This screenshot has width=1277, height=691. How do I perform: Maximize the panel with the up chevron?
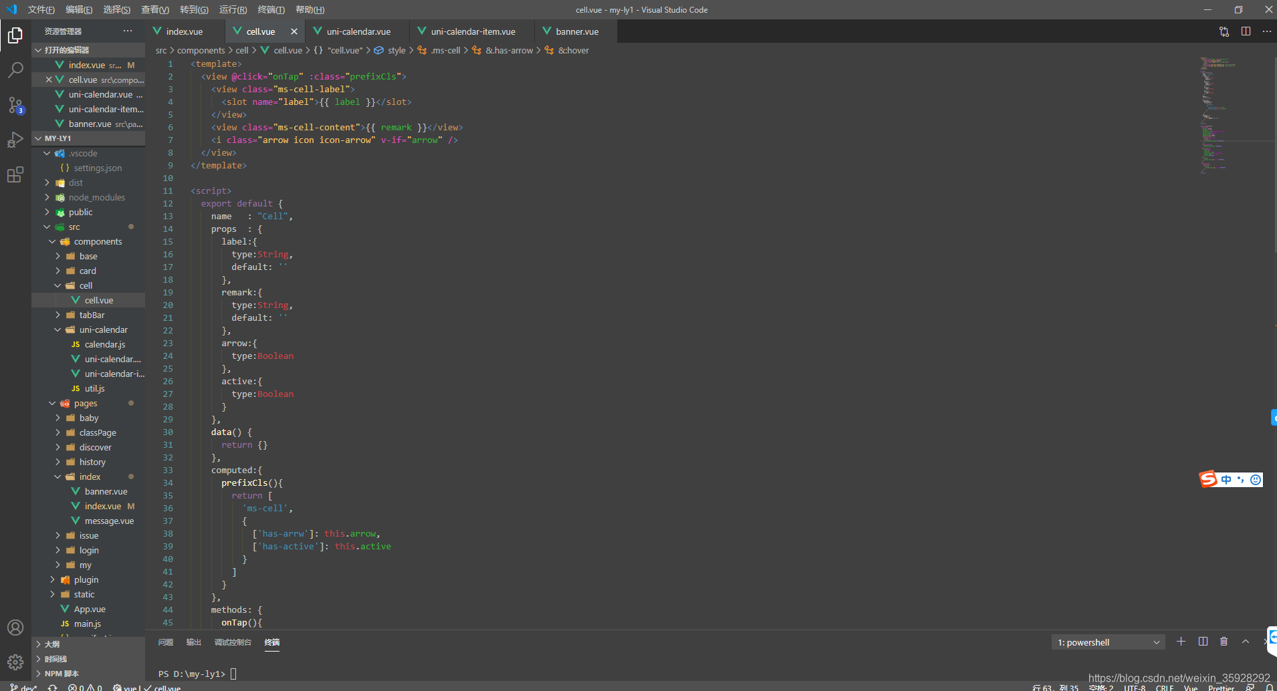tap(1246, 642)
